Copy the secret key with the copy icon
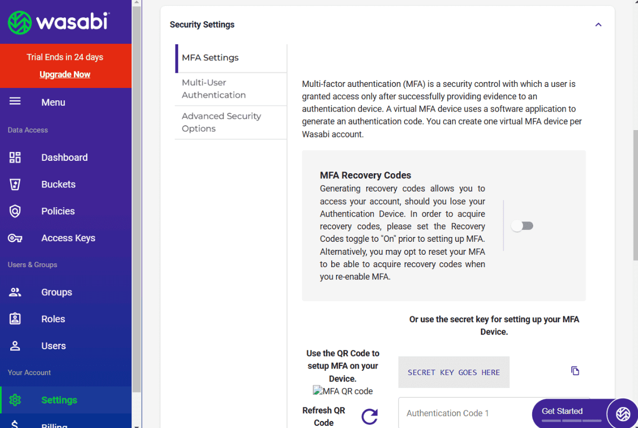Screen dimensions: 638x428 click(x=575, y=371)
